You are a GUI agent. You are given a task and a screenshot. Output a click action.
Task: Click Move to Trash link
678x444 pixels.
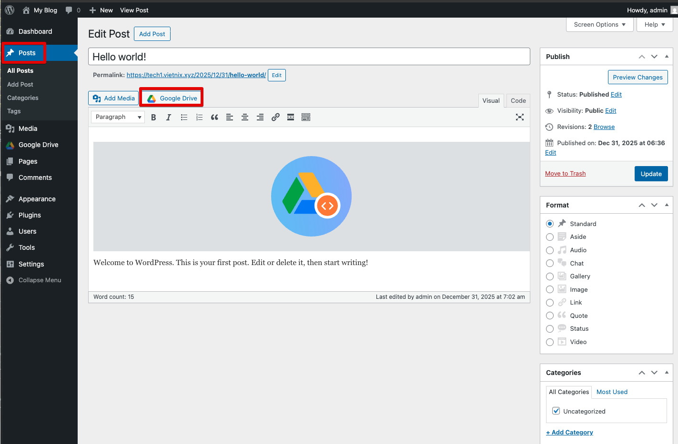(x=565, y=174)
